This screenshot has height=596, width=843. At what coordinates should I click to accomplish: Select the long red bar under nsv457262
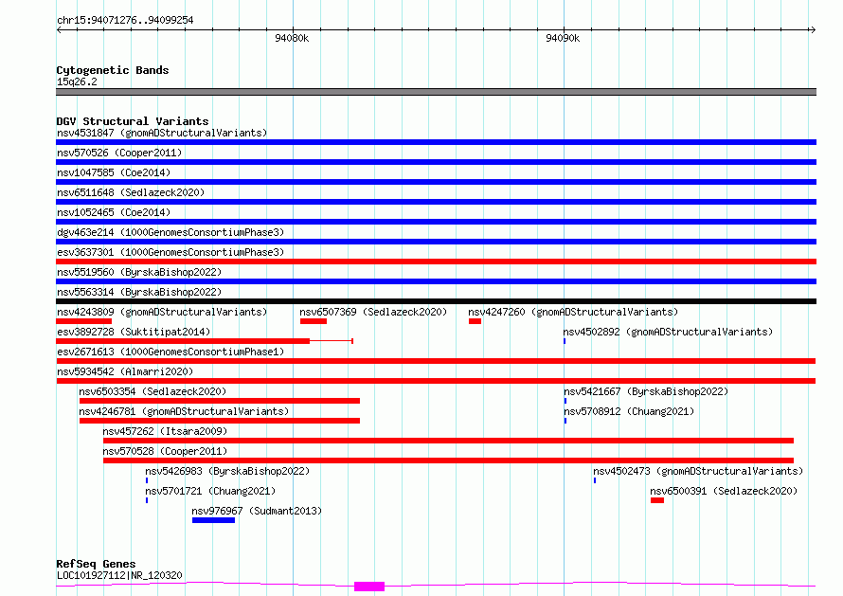point(448,441)
